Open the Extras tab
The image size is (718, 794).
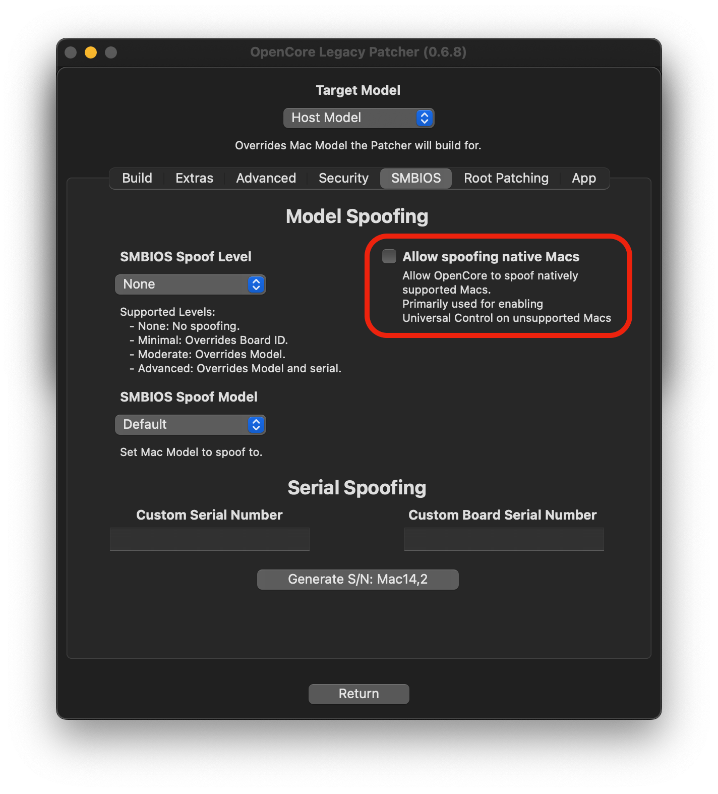pos(194,179)
